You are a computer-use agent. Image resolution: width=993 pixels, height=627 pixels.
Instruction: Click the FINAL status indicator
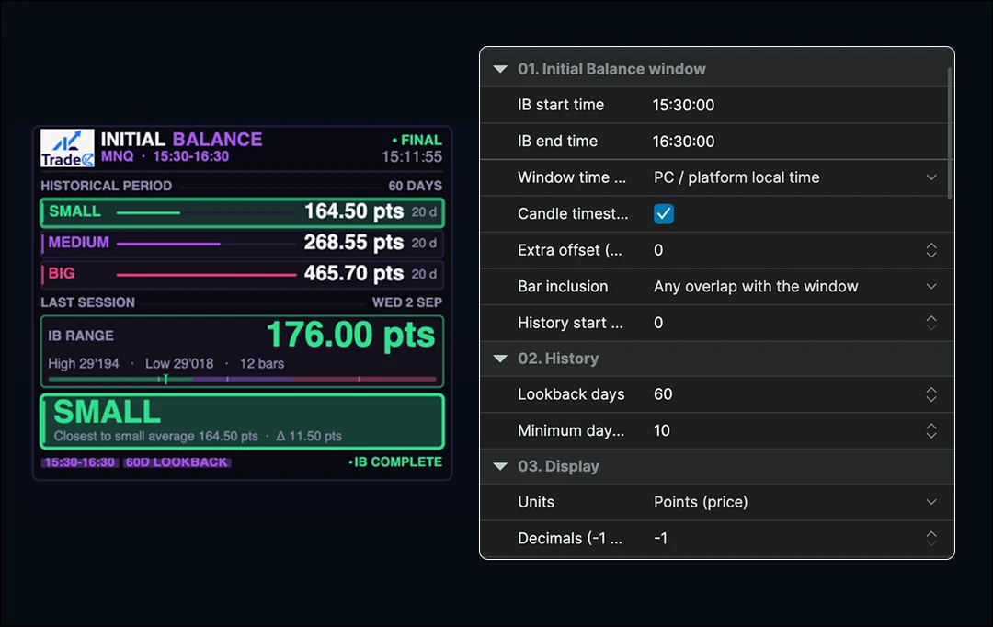click(x=417, y=140)
